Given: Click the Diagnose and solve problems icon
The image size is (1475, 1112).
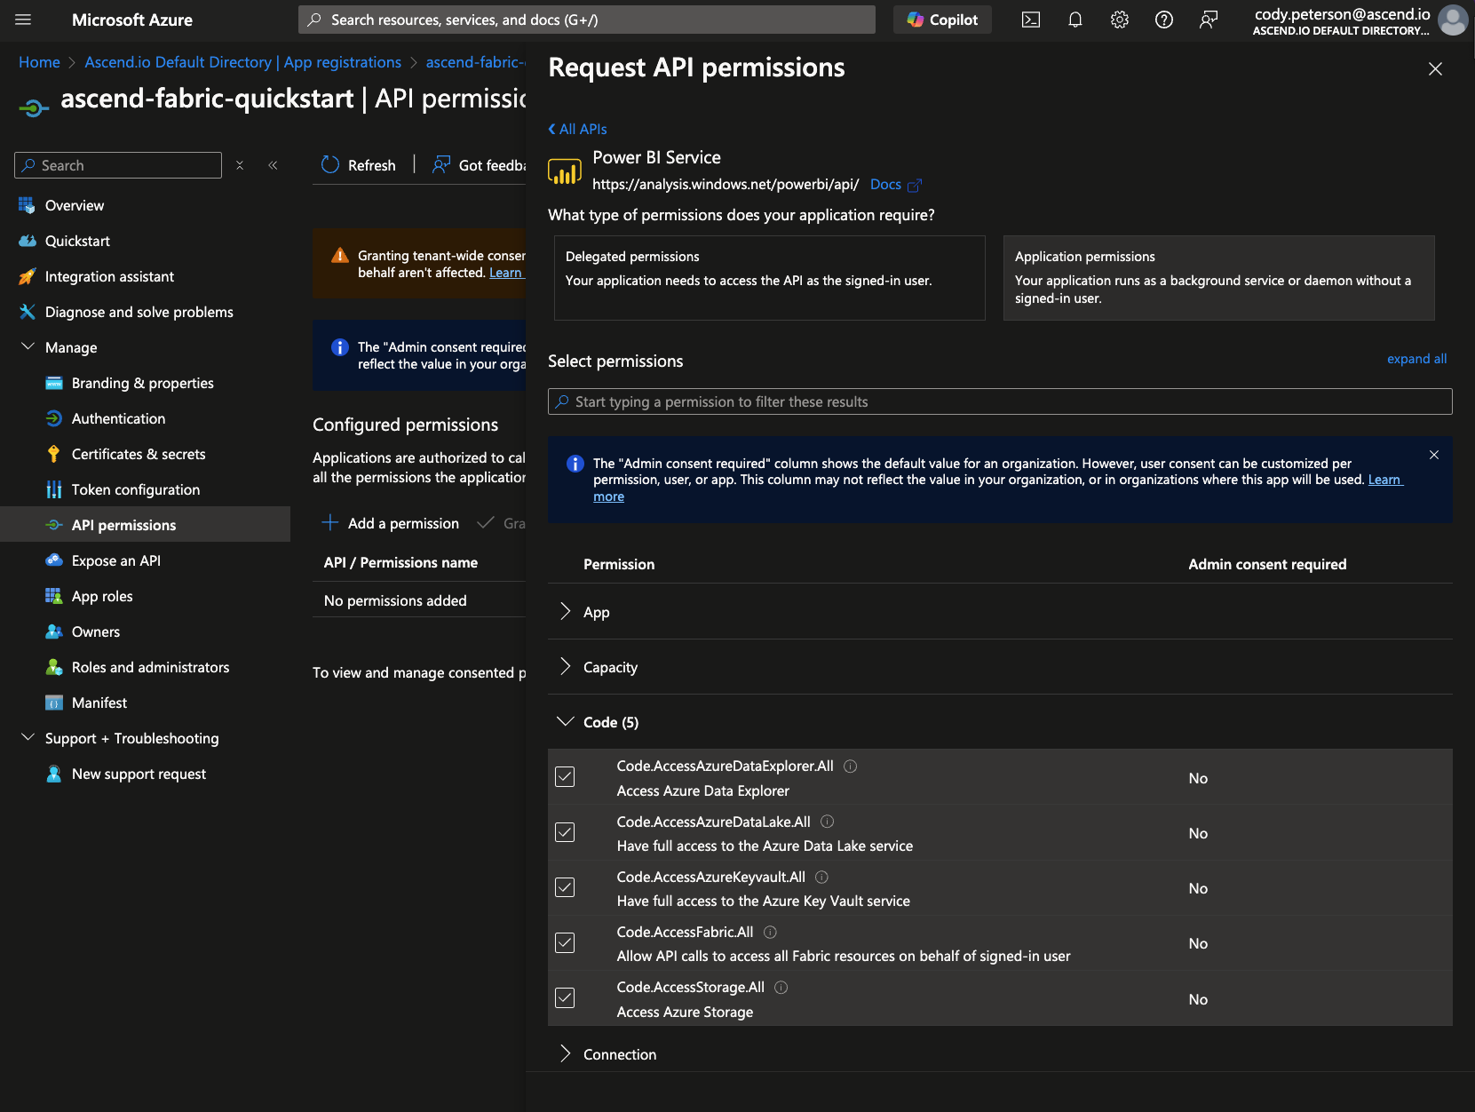Looking at the screenshot, I should click(28, 312).
